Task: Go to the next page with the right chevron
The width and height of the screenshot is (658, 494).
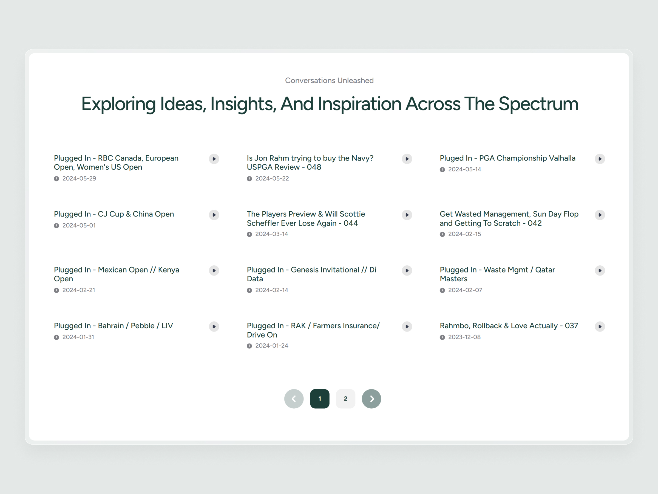Action: 371,398
